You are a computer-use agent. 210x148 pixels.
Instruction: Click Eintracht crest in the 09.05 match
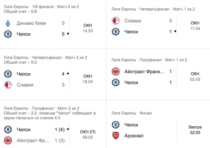tap(8, 140)
